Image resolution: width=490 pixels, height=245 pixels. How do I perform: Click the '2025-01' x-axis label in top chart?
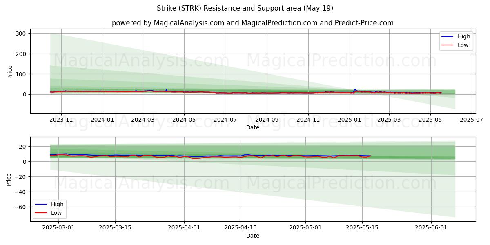coord(349,120)
